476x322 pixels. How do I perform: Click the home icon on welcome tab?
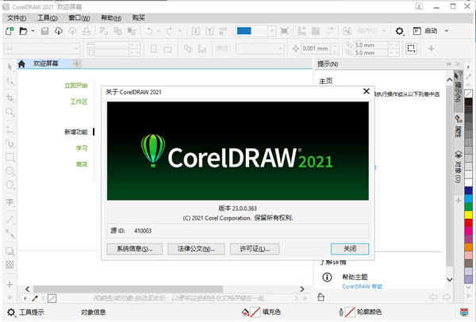coord(22,63)
